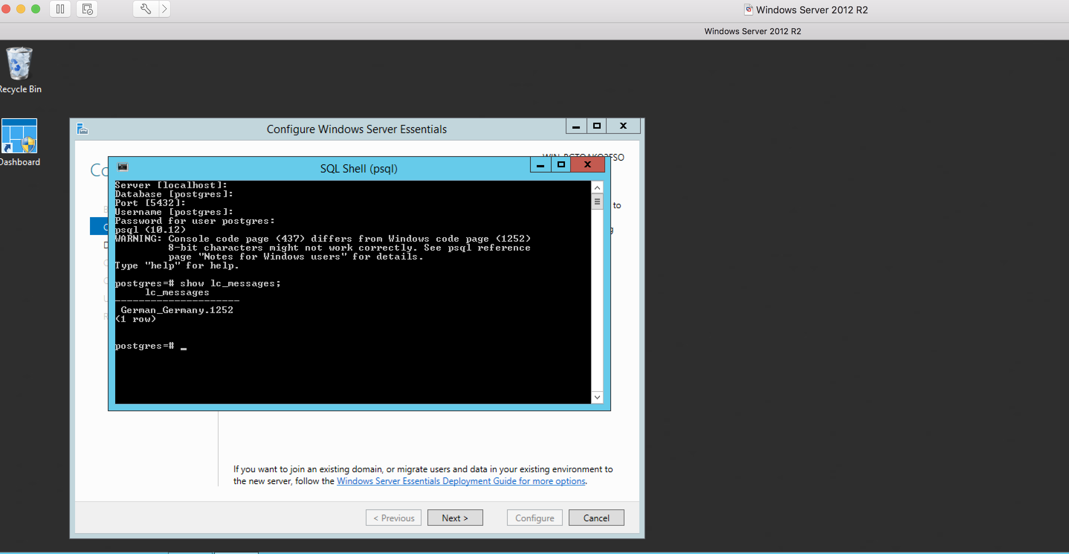Viewport: 1069px width, 554px height.
Task: Click the Configure Windows Server Essentials window icon
Action: (83, 129)
